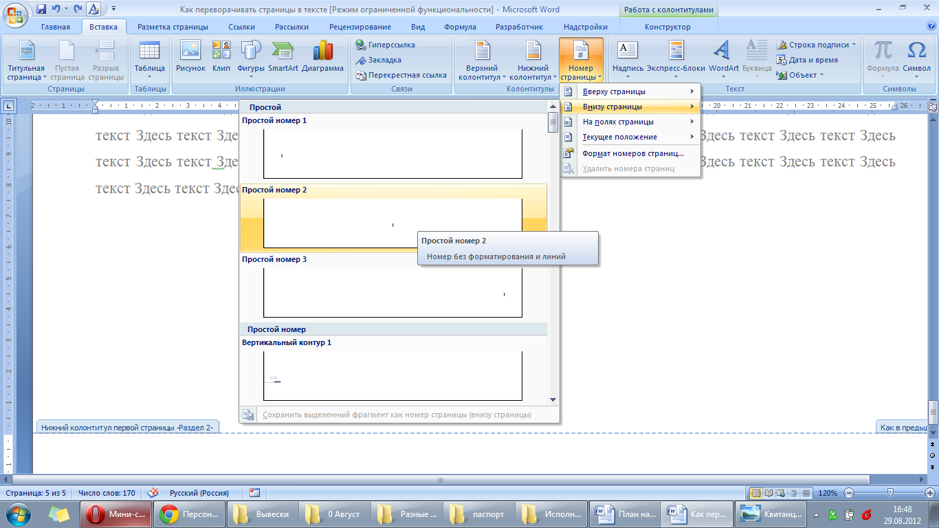Open the Клип clip art tool
The width and height of the screenshot is (939, 528).
pos(221,56)
